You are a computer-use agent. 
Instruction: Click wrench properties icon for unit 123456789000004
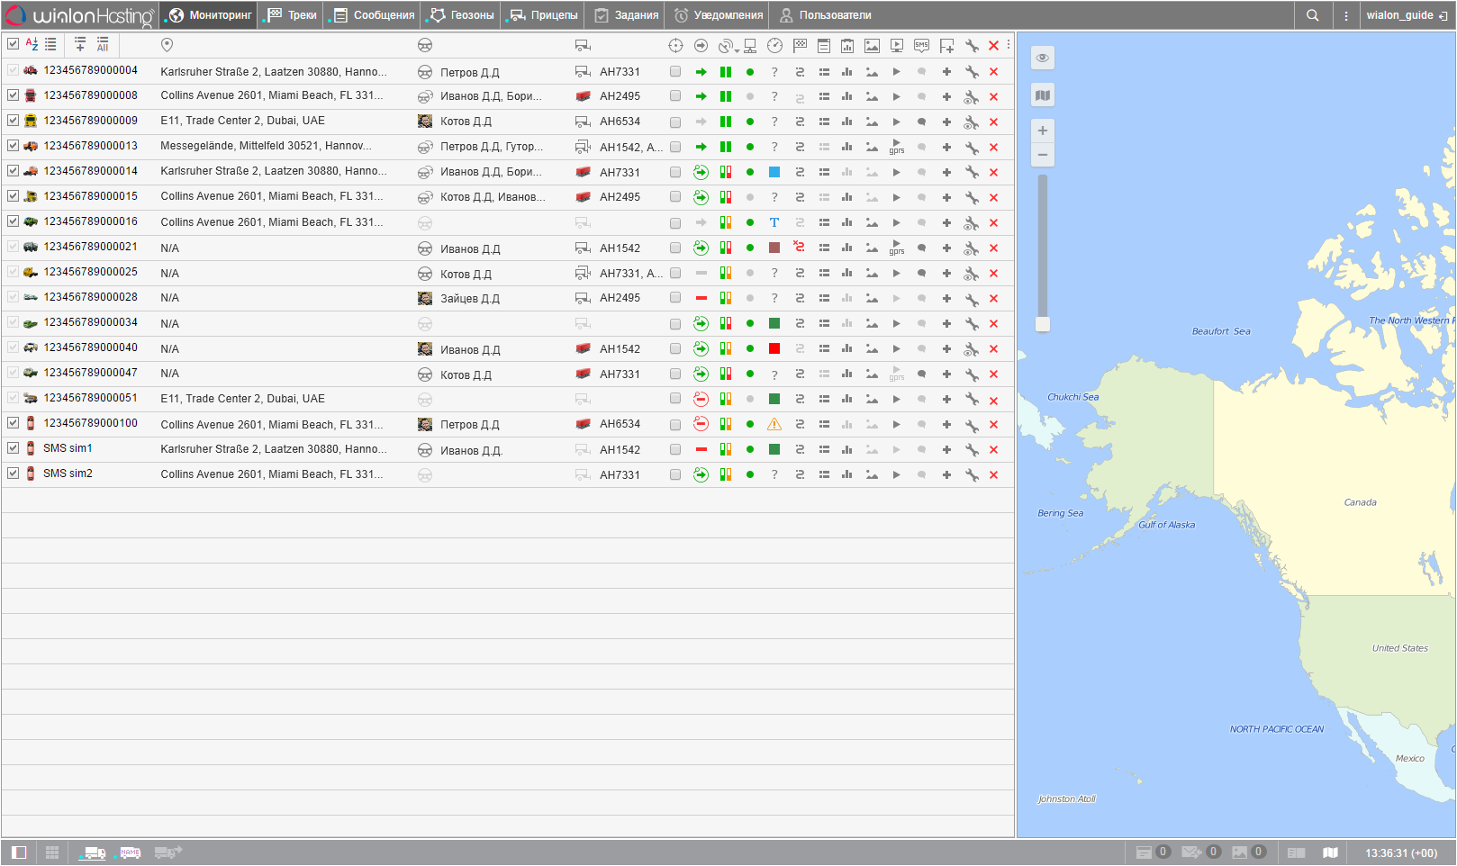click(x=972, y=72)
